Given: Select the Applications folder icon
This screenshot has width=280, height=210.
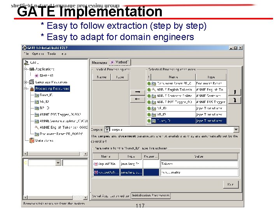Looking at the screenshot, I should 32,69.
